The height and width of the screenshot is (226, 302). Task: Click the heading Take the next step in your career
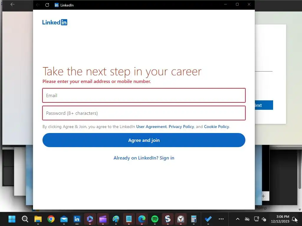pos(122,72)
